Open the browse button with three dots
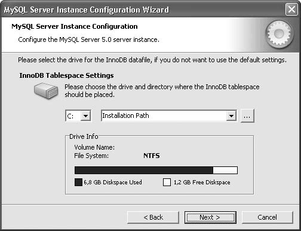This screenshot has height=231, width=301. click(x=247, y=115)
